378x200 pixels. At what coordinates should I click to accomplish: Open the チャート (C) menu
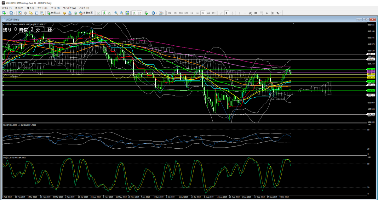42,8
